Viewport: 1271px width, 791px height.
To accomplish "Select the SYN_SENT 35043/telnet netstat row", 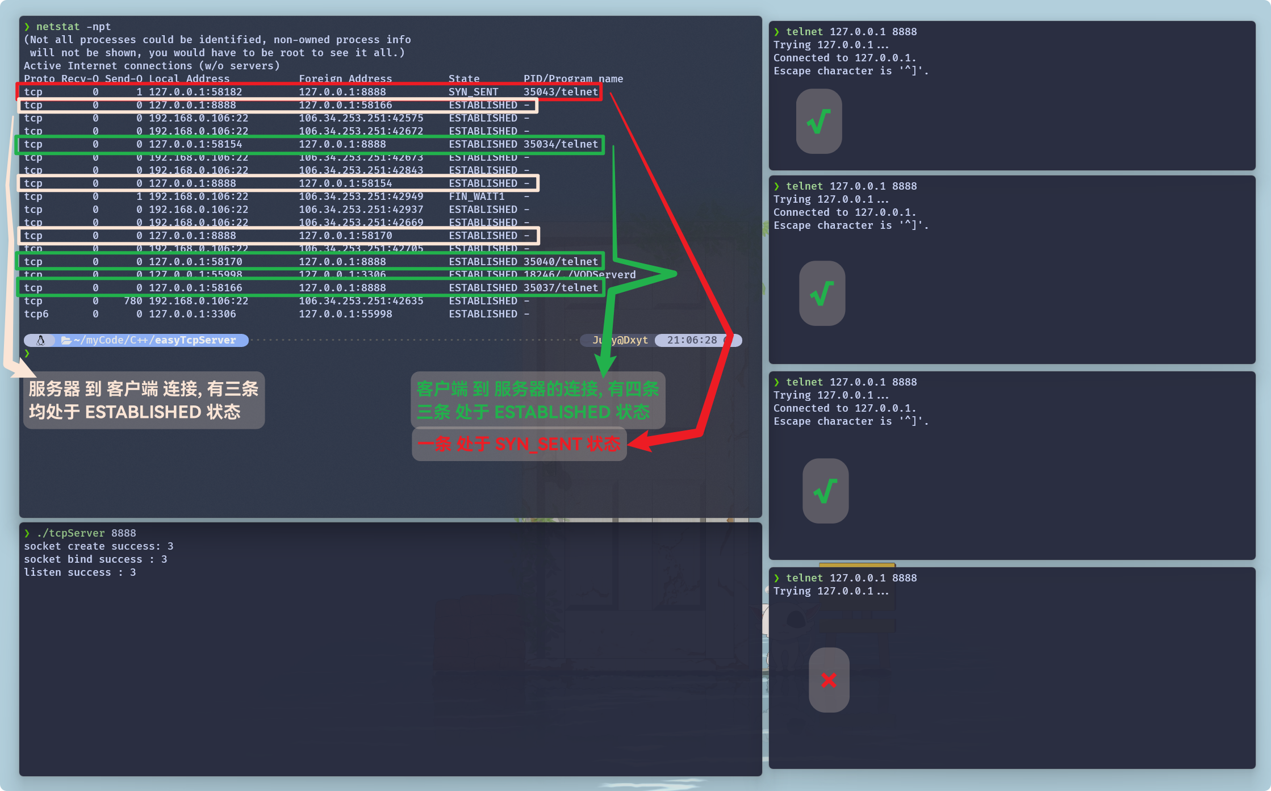I will point(310,92).
